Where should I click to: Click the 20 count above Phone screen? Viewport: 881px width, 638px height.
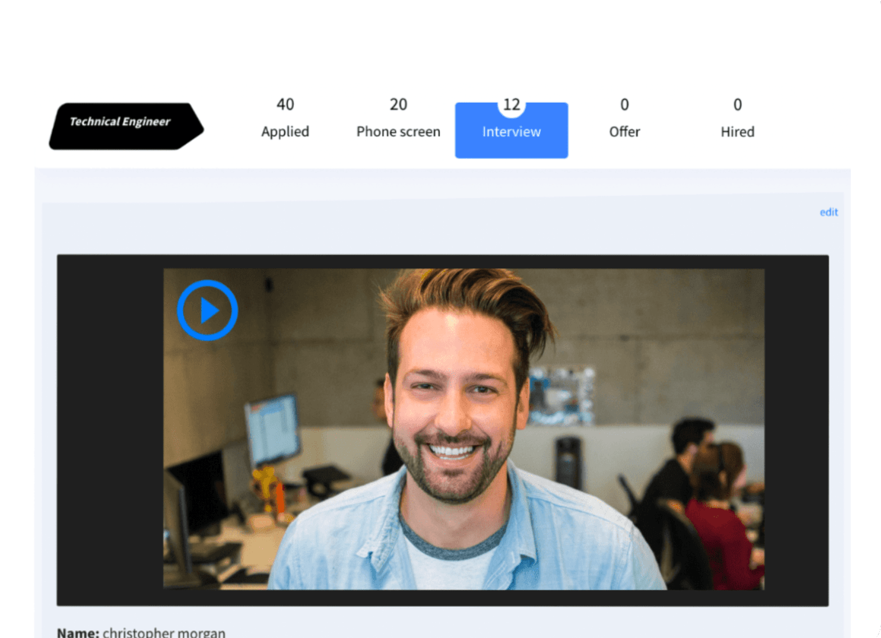[398, 105]
